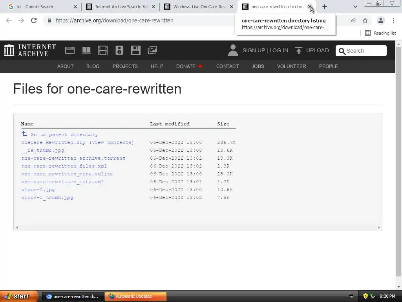The width and height of the screenshot is (402, 302).
Task: Open wlocv-2.jpg file
Action: coord(38,190)
